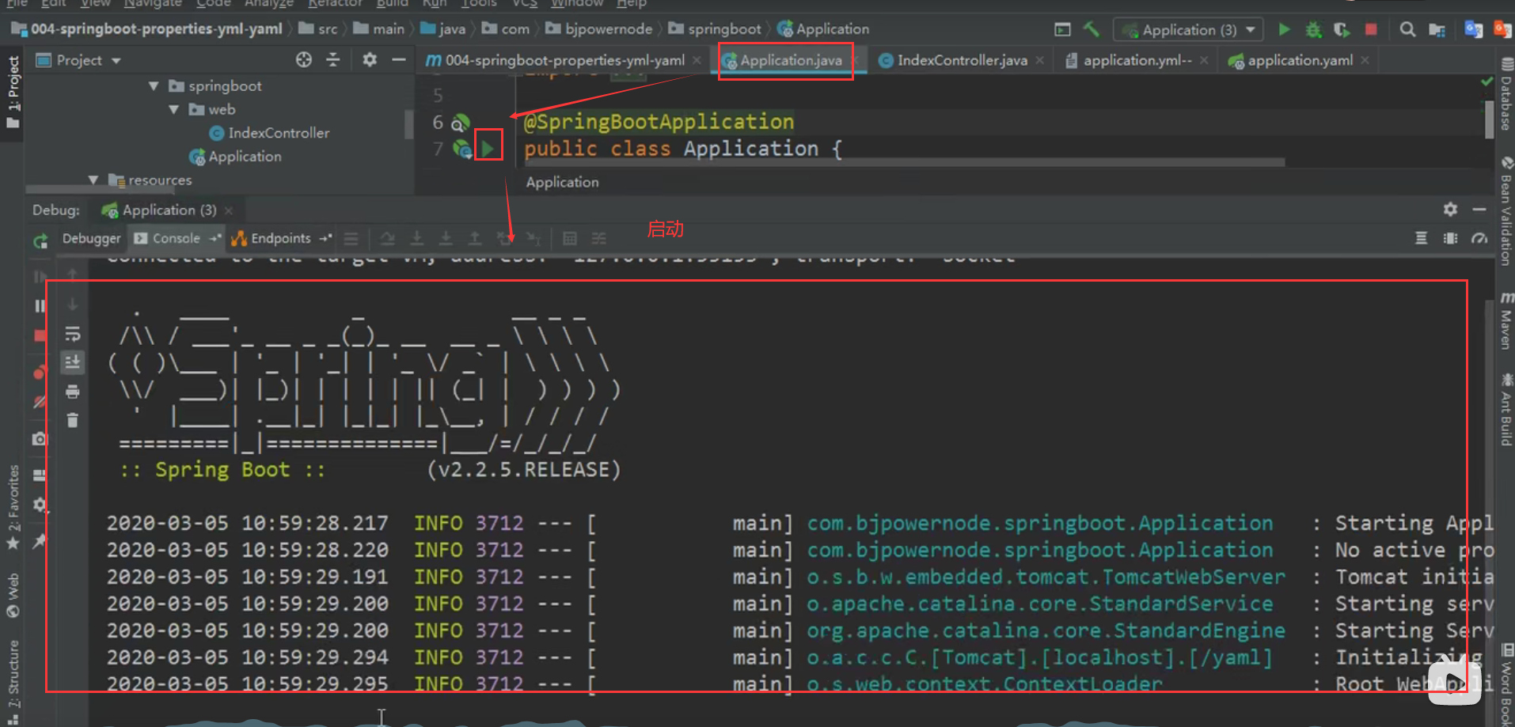Viewport: 1515px width, 727px height.
Task: Open Evaluate Expression calculator icon
Action: [x=569, y=238]
